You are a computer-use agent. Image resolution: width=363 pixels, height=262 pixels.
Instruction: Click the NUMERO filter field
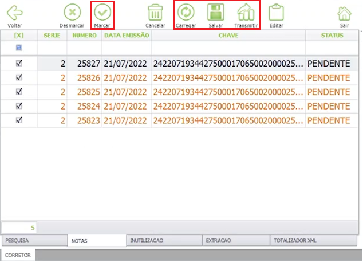[84, 48]
